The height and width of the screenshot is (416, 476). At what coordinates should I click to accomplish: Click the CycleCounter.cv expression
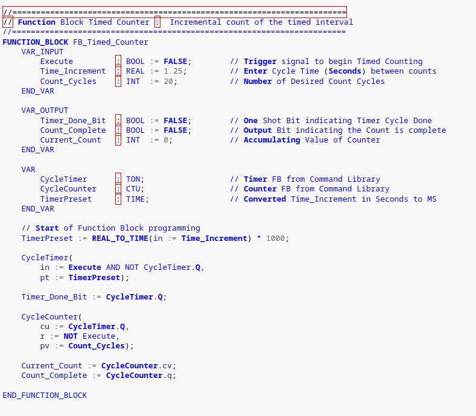pos(136,366)
